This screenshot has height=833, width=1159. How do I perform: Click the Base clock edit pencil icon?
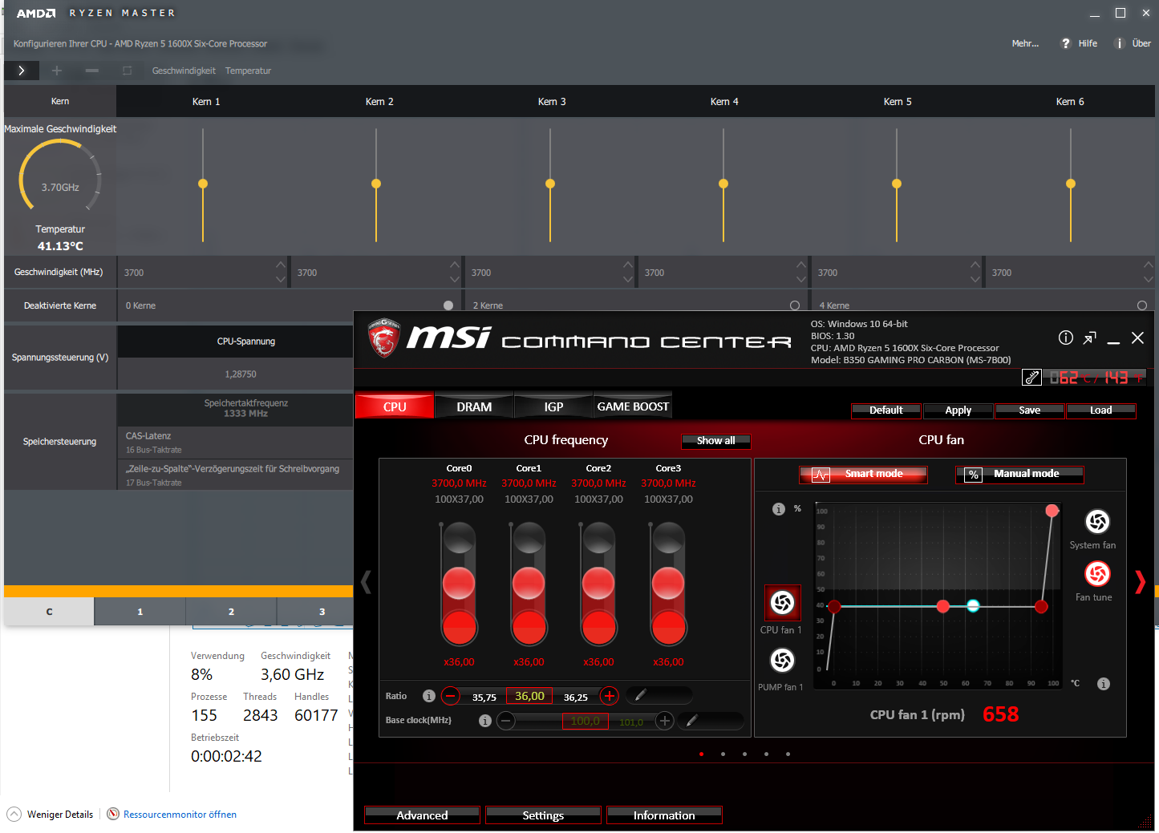[692, 721]
